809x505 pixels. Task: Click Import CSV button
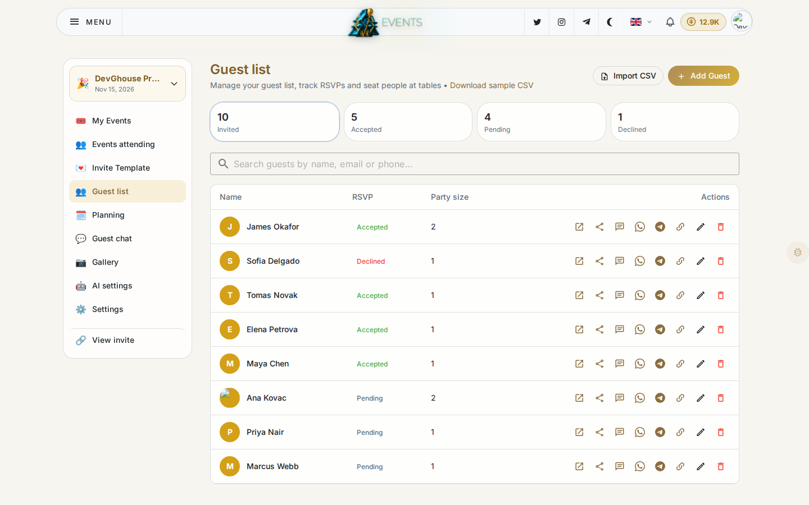628,76
